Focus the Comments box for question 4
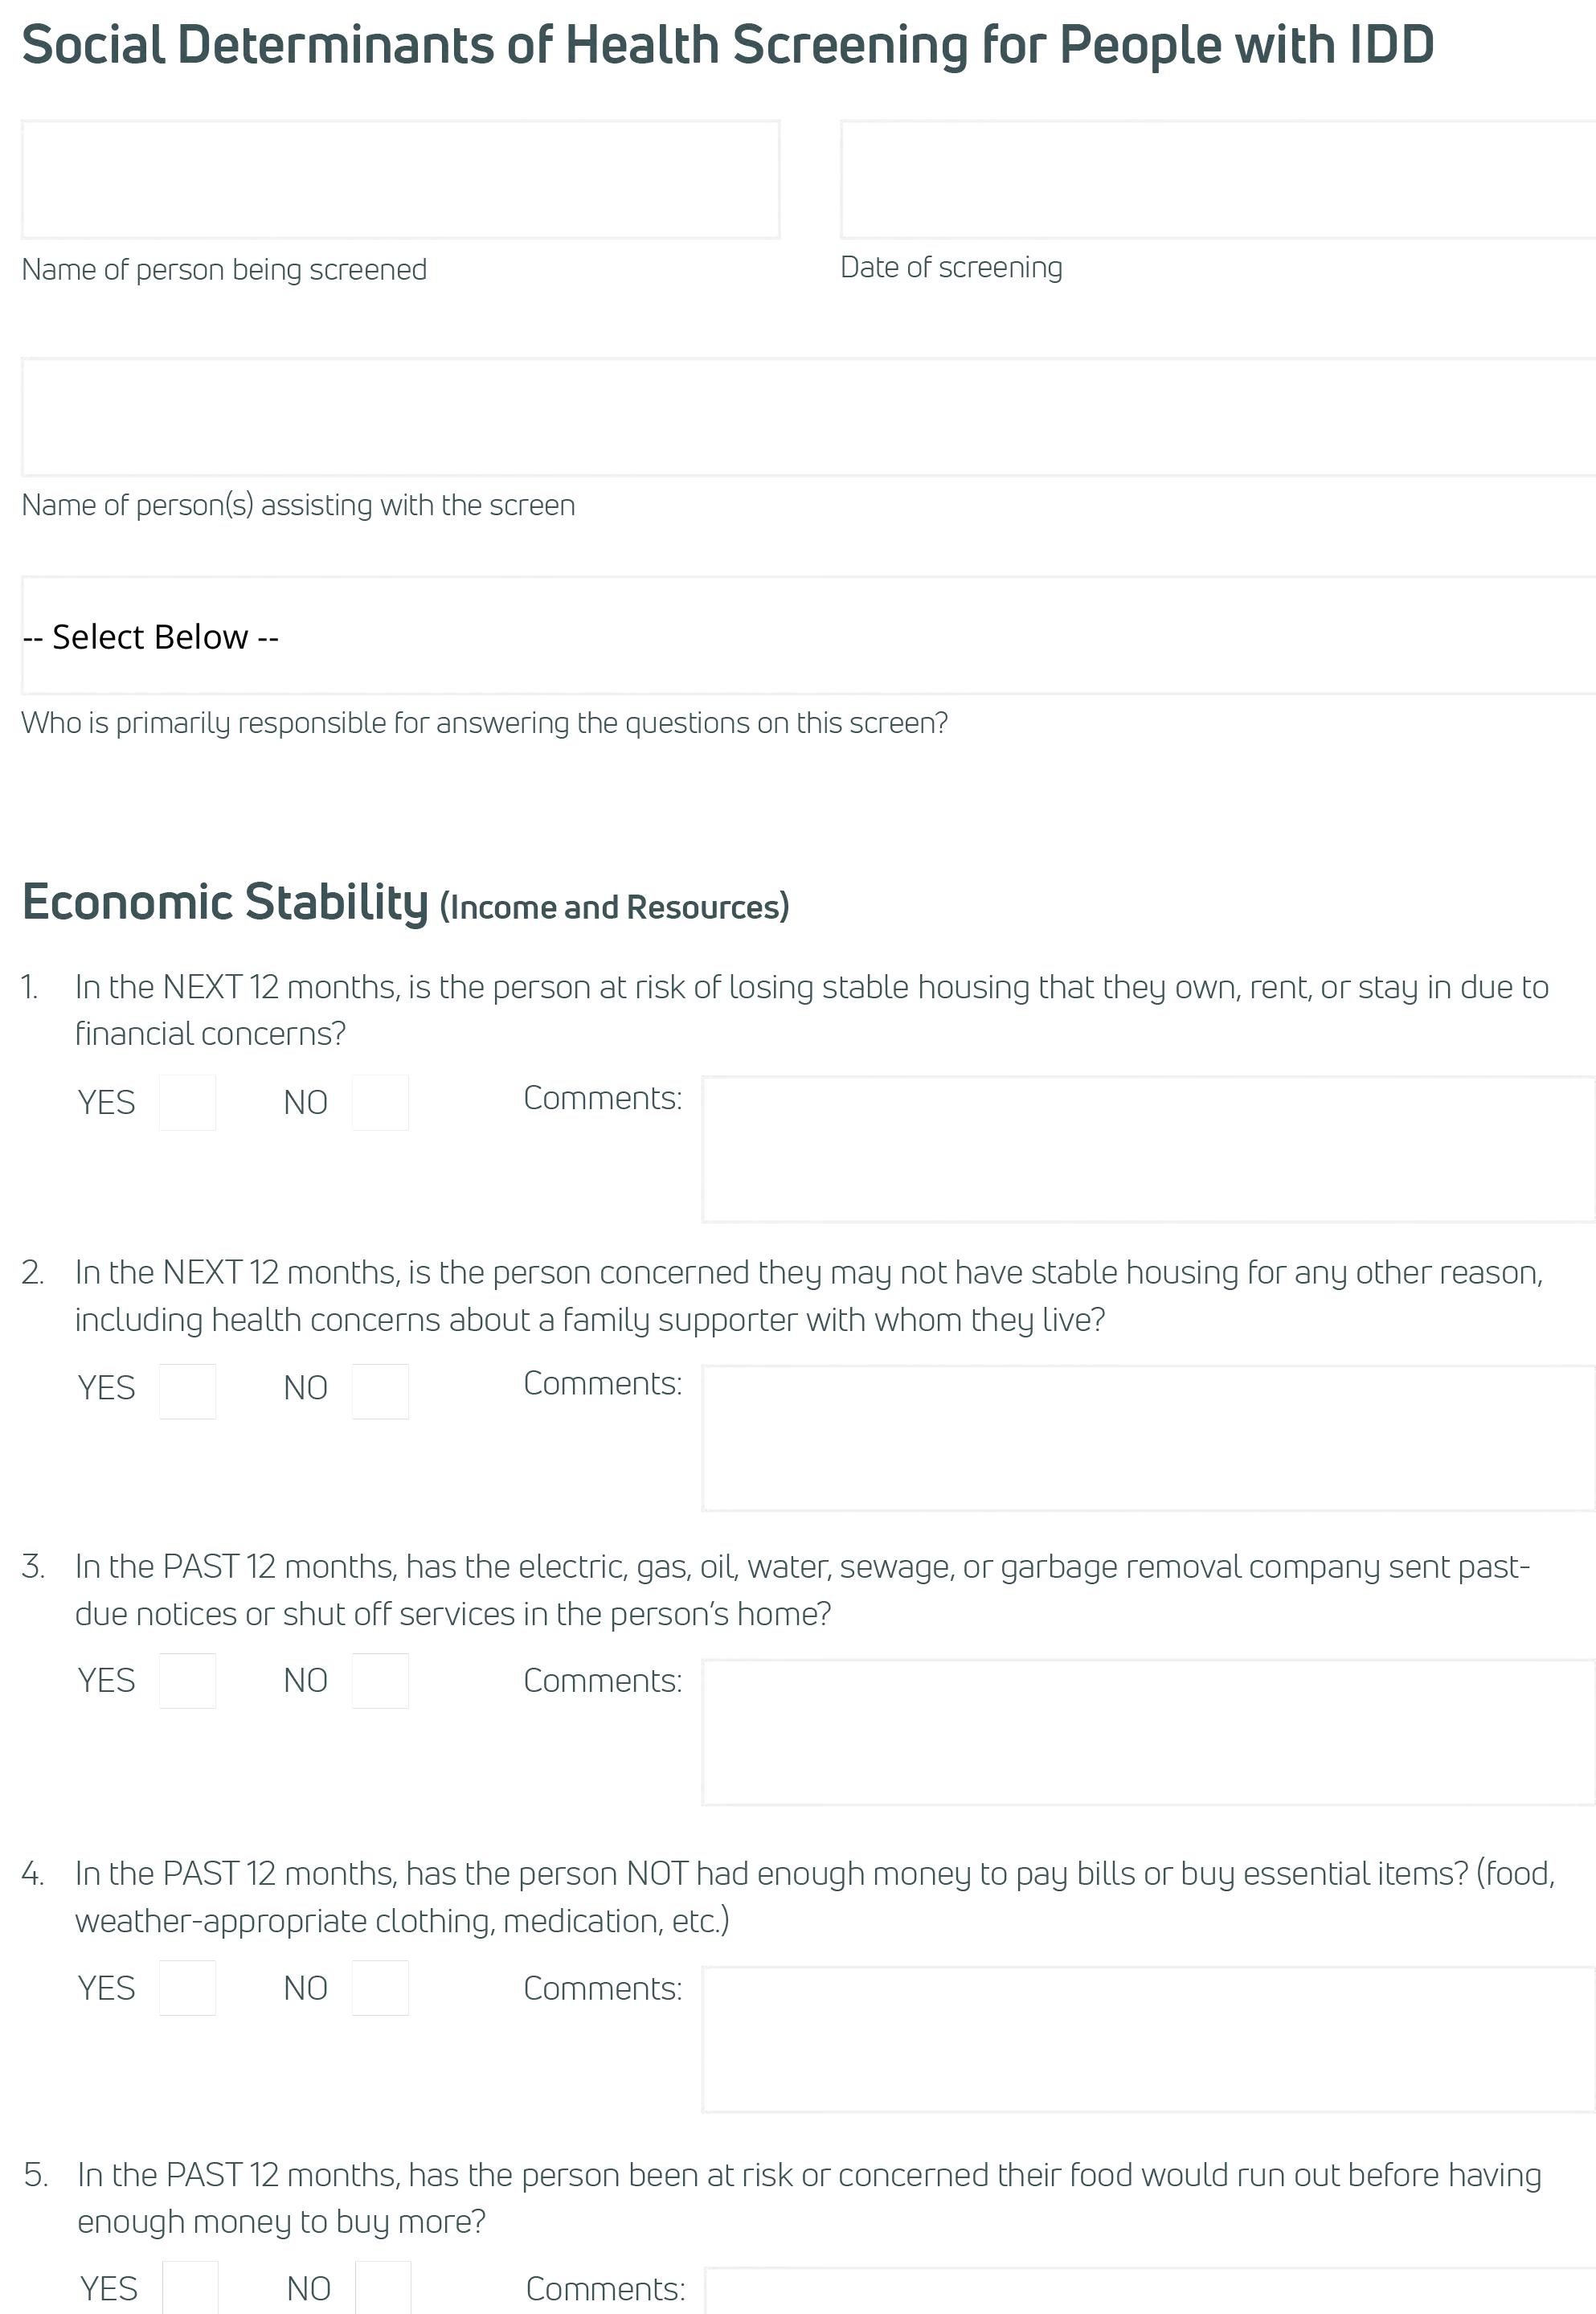The image size is (1596, 2314). (x=1148, y=2039)
